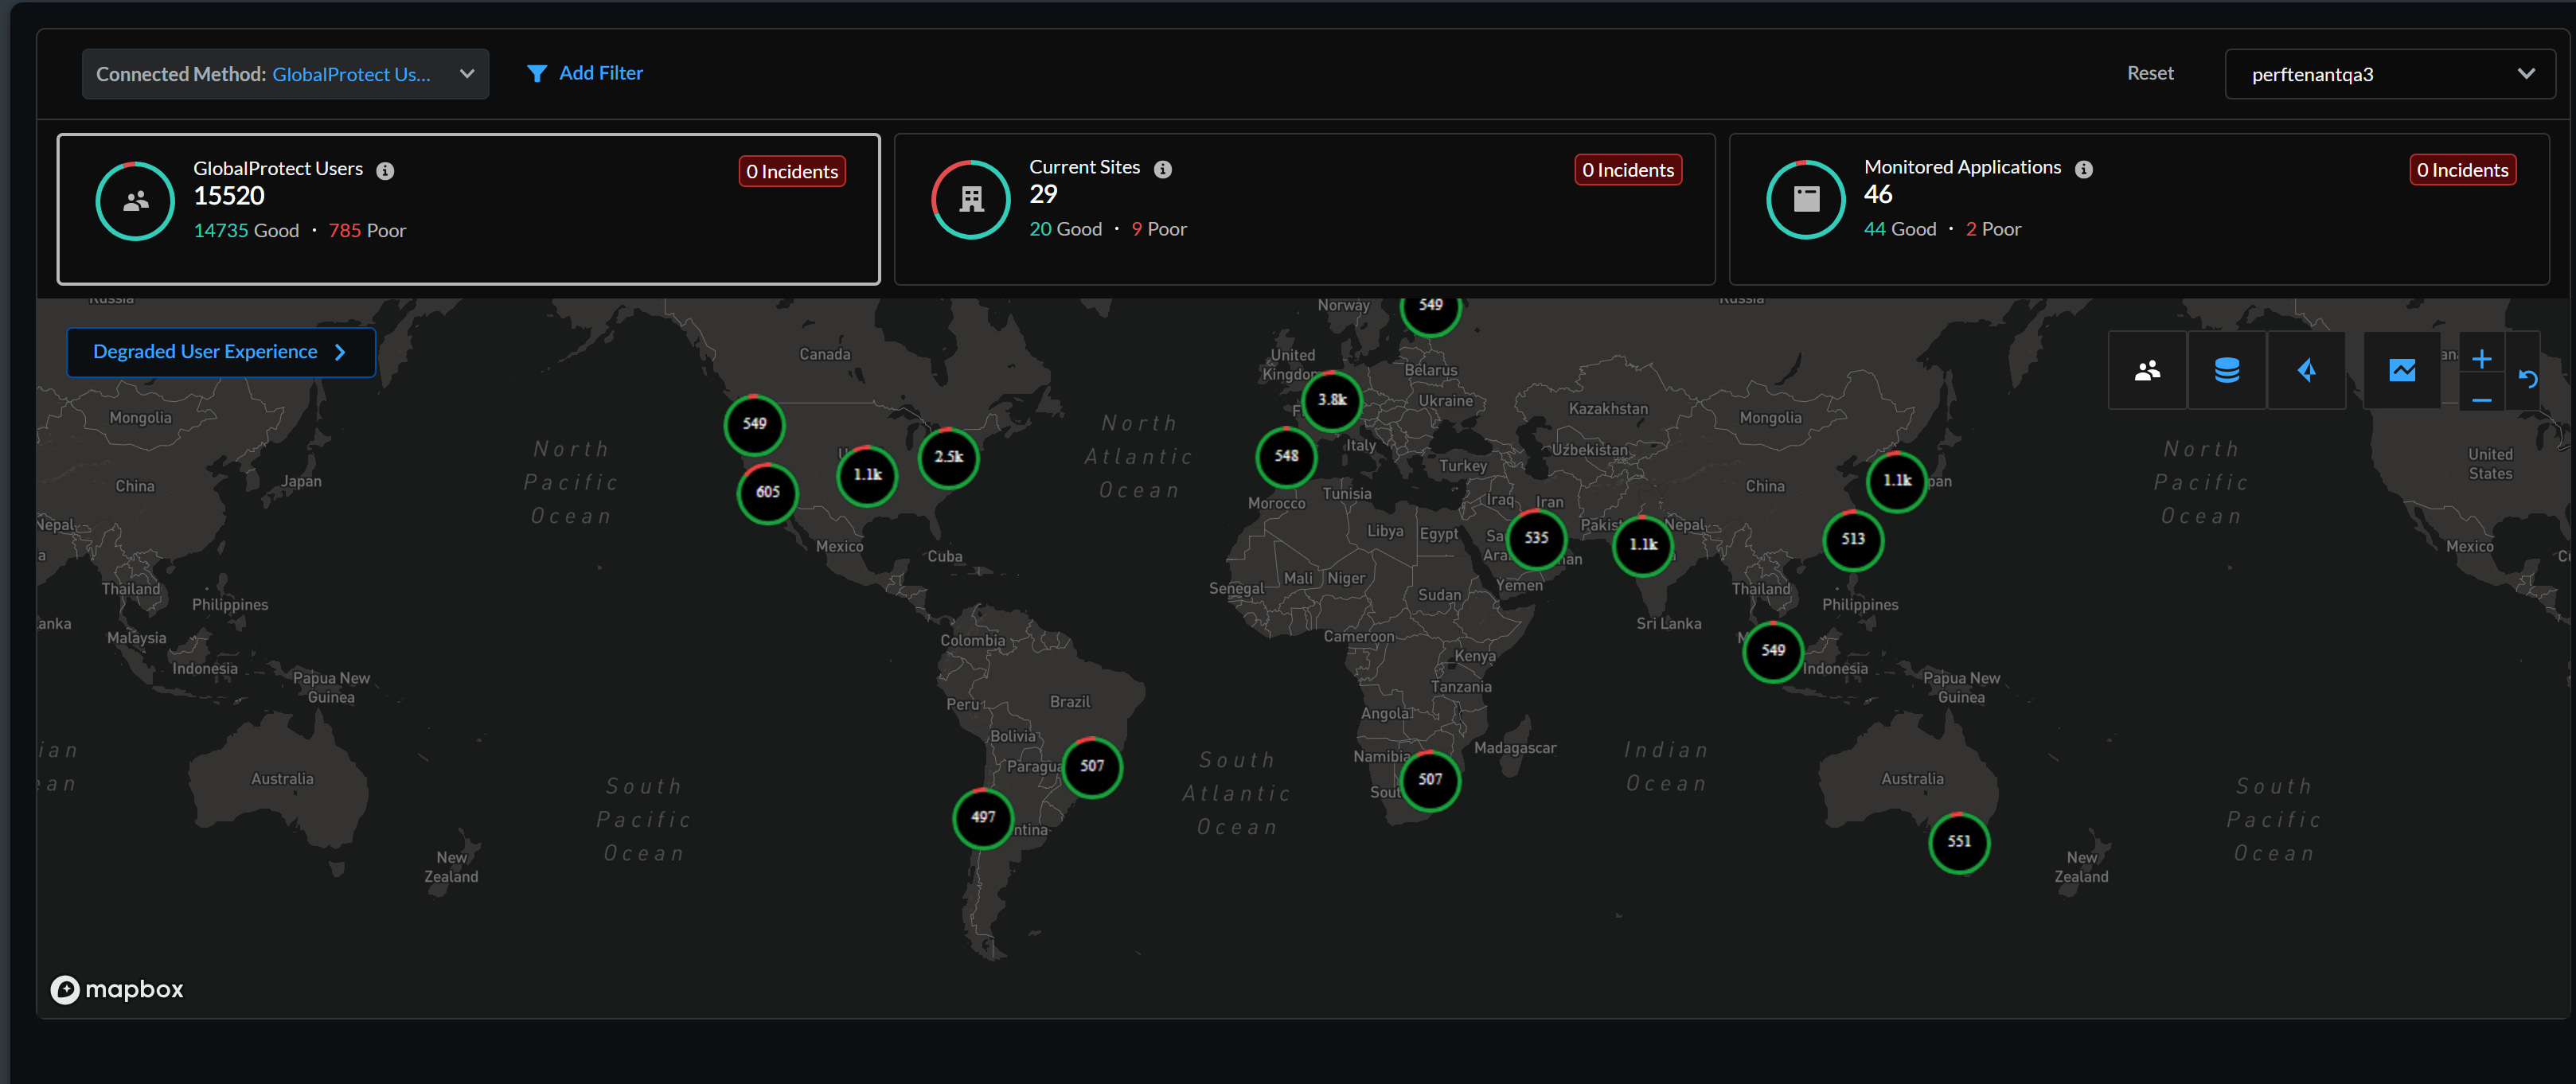Select the Monitored Applications summary card
Image resolution: width=2576 pixels, height=1084 pixels.
point(2138,210)
